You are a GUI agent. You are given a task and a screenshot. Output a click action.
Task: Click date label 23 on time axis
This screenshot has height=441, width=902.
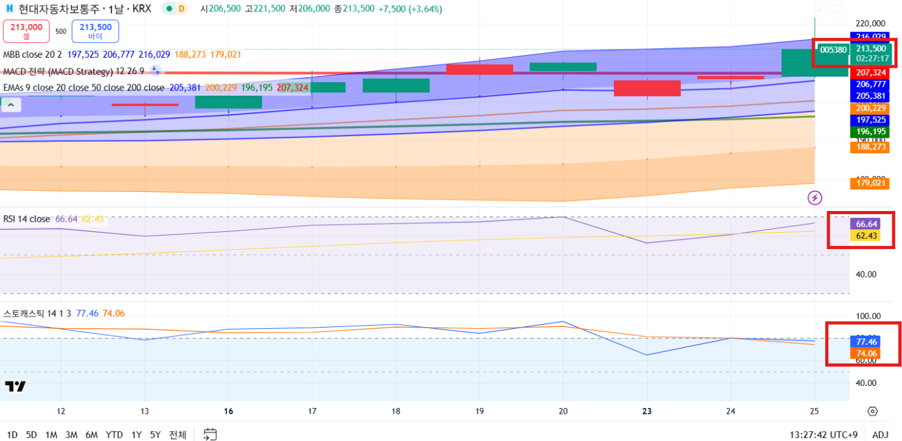647,411
